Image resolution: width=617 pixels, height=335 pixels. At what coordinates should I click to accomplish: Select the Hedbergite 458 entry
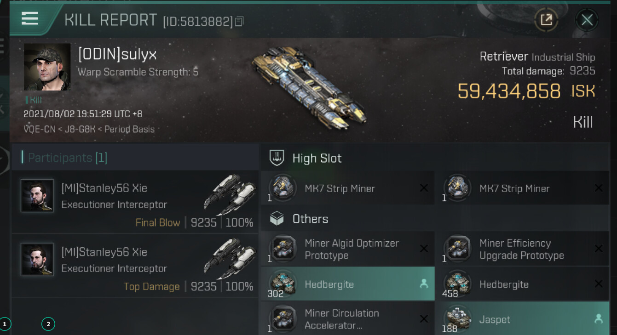tap(522, 284)
